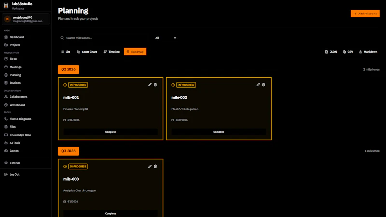386x217 pixels.
Task: Open the Invoices page
Action: 26,83
